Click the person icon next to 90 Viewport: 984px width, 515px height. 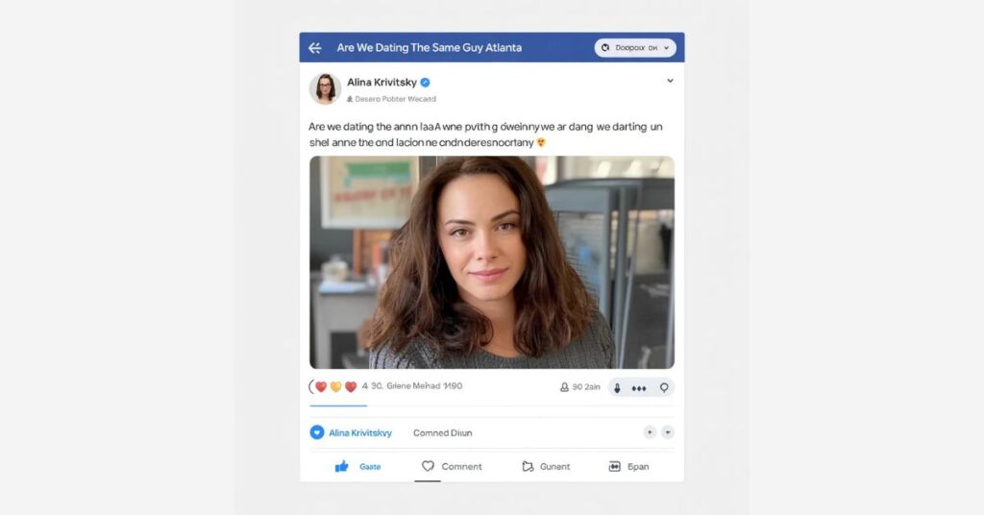tap(564, 387)
